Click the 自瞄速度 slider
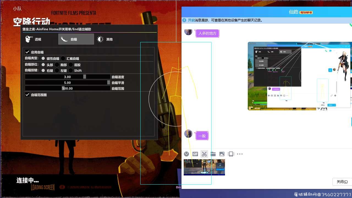 pos(67,77)
